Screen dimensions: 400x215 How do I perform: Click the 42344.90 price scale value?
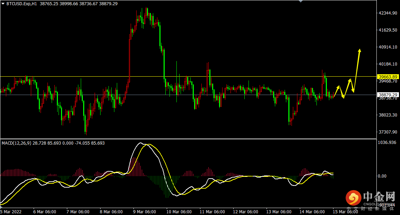point(388,13)
